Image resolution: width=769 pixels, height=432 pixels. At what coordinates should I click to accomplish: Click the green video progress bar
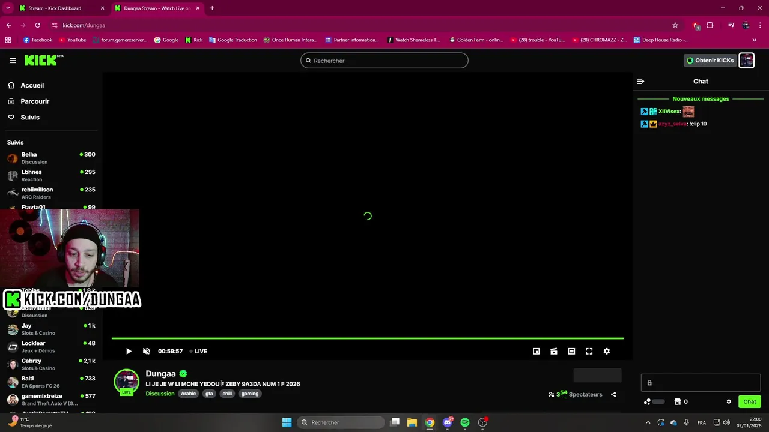pos(367,338)
